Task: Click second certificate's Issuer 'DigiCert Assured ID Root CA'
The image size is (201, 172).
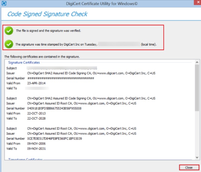Action: 82,103
